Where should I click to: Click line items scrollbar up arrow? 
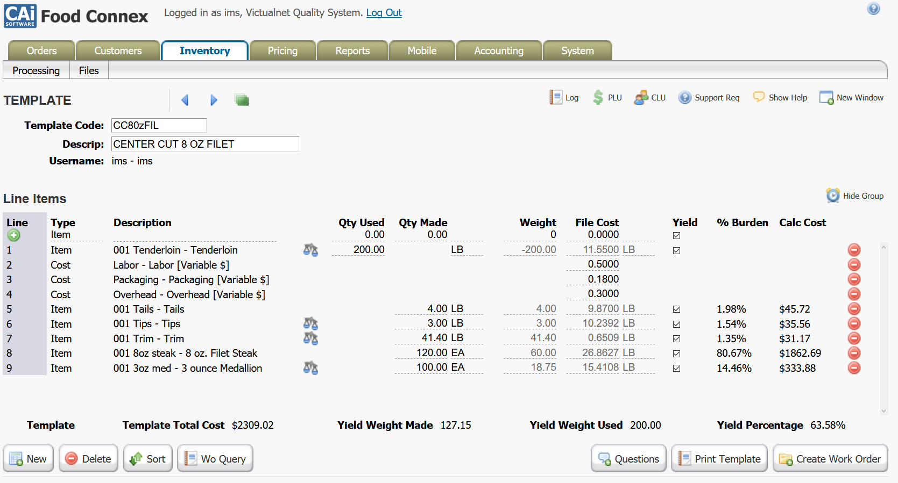883,247
